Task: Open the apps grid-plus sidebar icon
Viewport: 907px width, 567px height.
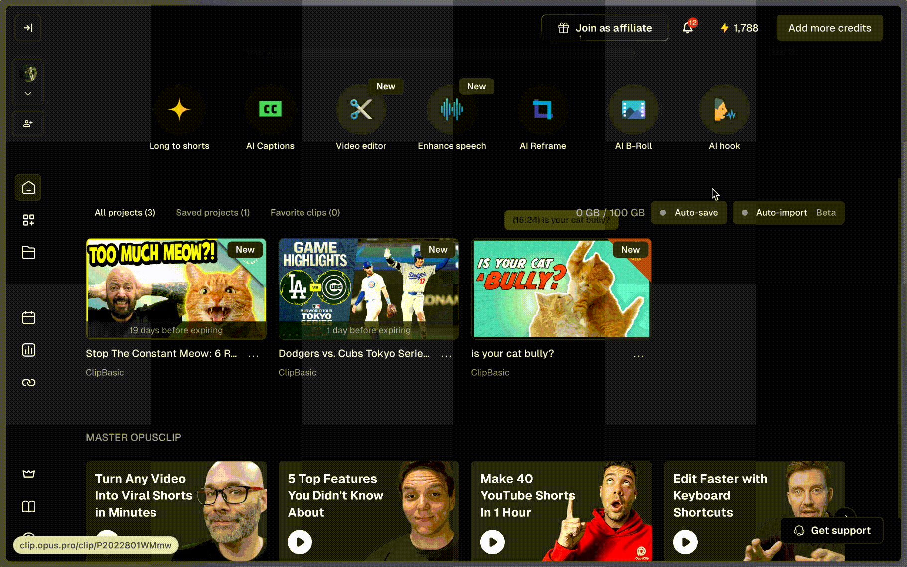Action: click(28, 220)
